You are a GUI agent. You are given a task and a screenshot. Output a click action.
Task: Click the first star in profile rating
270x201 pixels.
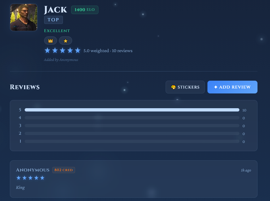click(47, 50)
